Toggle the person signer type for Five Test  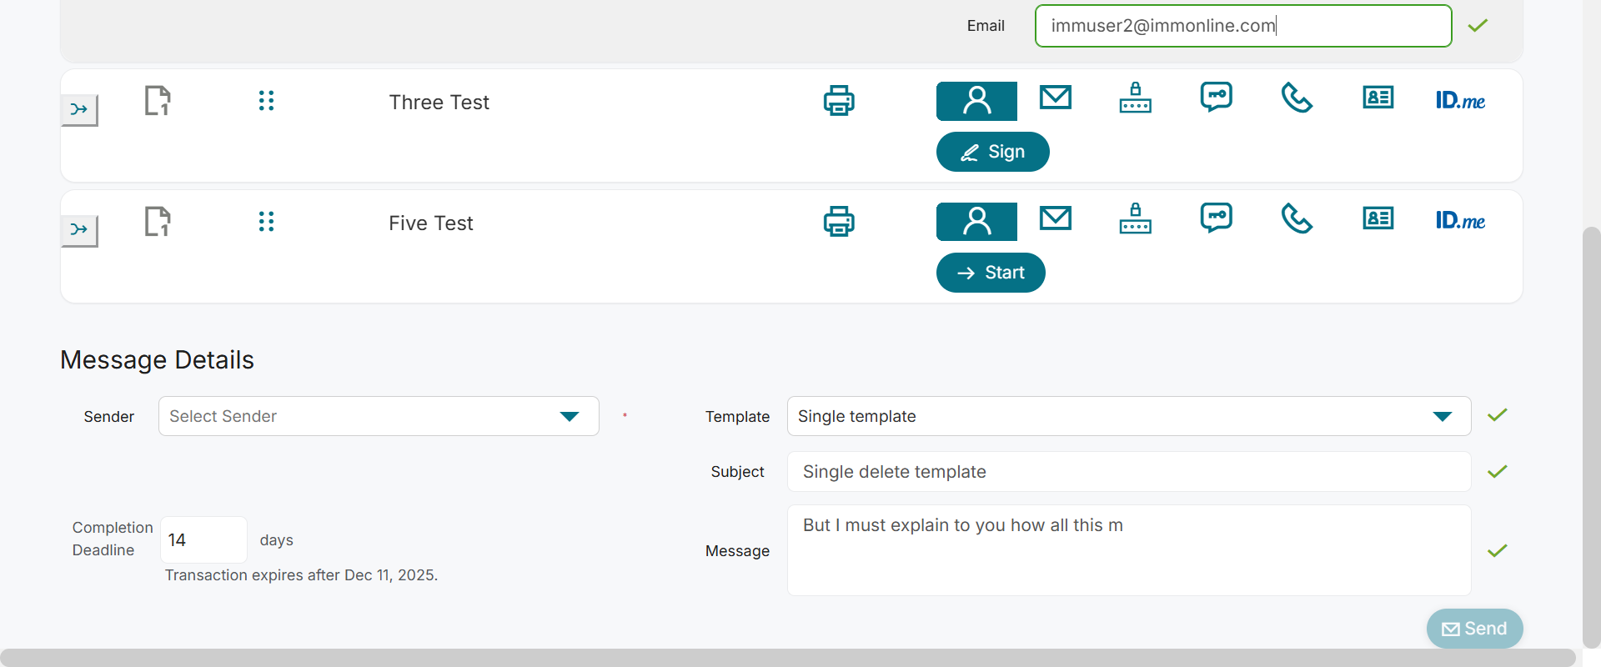pyautogui.click(x=976, y=222)
